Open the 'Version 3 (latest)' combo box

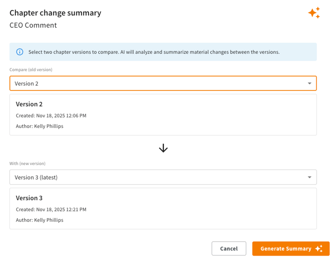[149, 177]
